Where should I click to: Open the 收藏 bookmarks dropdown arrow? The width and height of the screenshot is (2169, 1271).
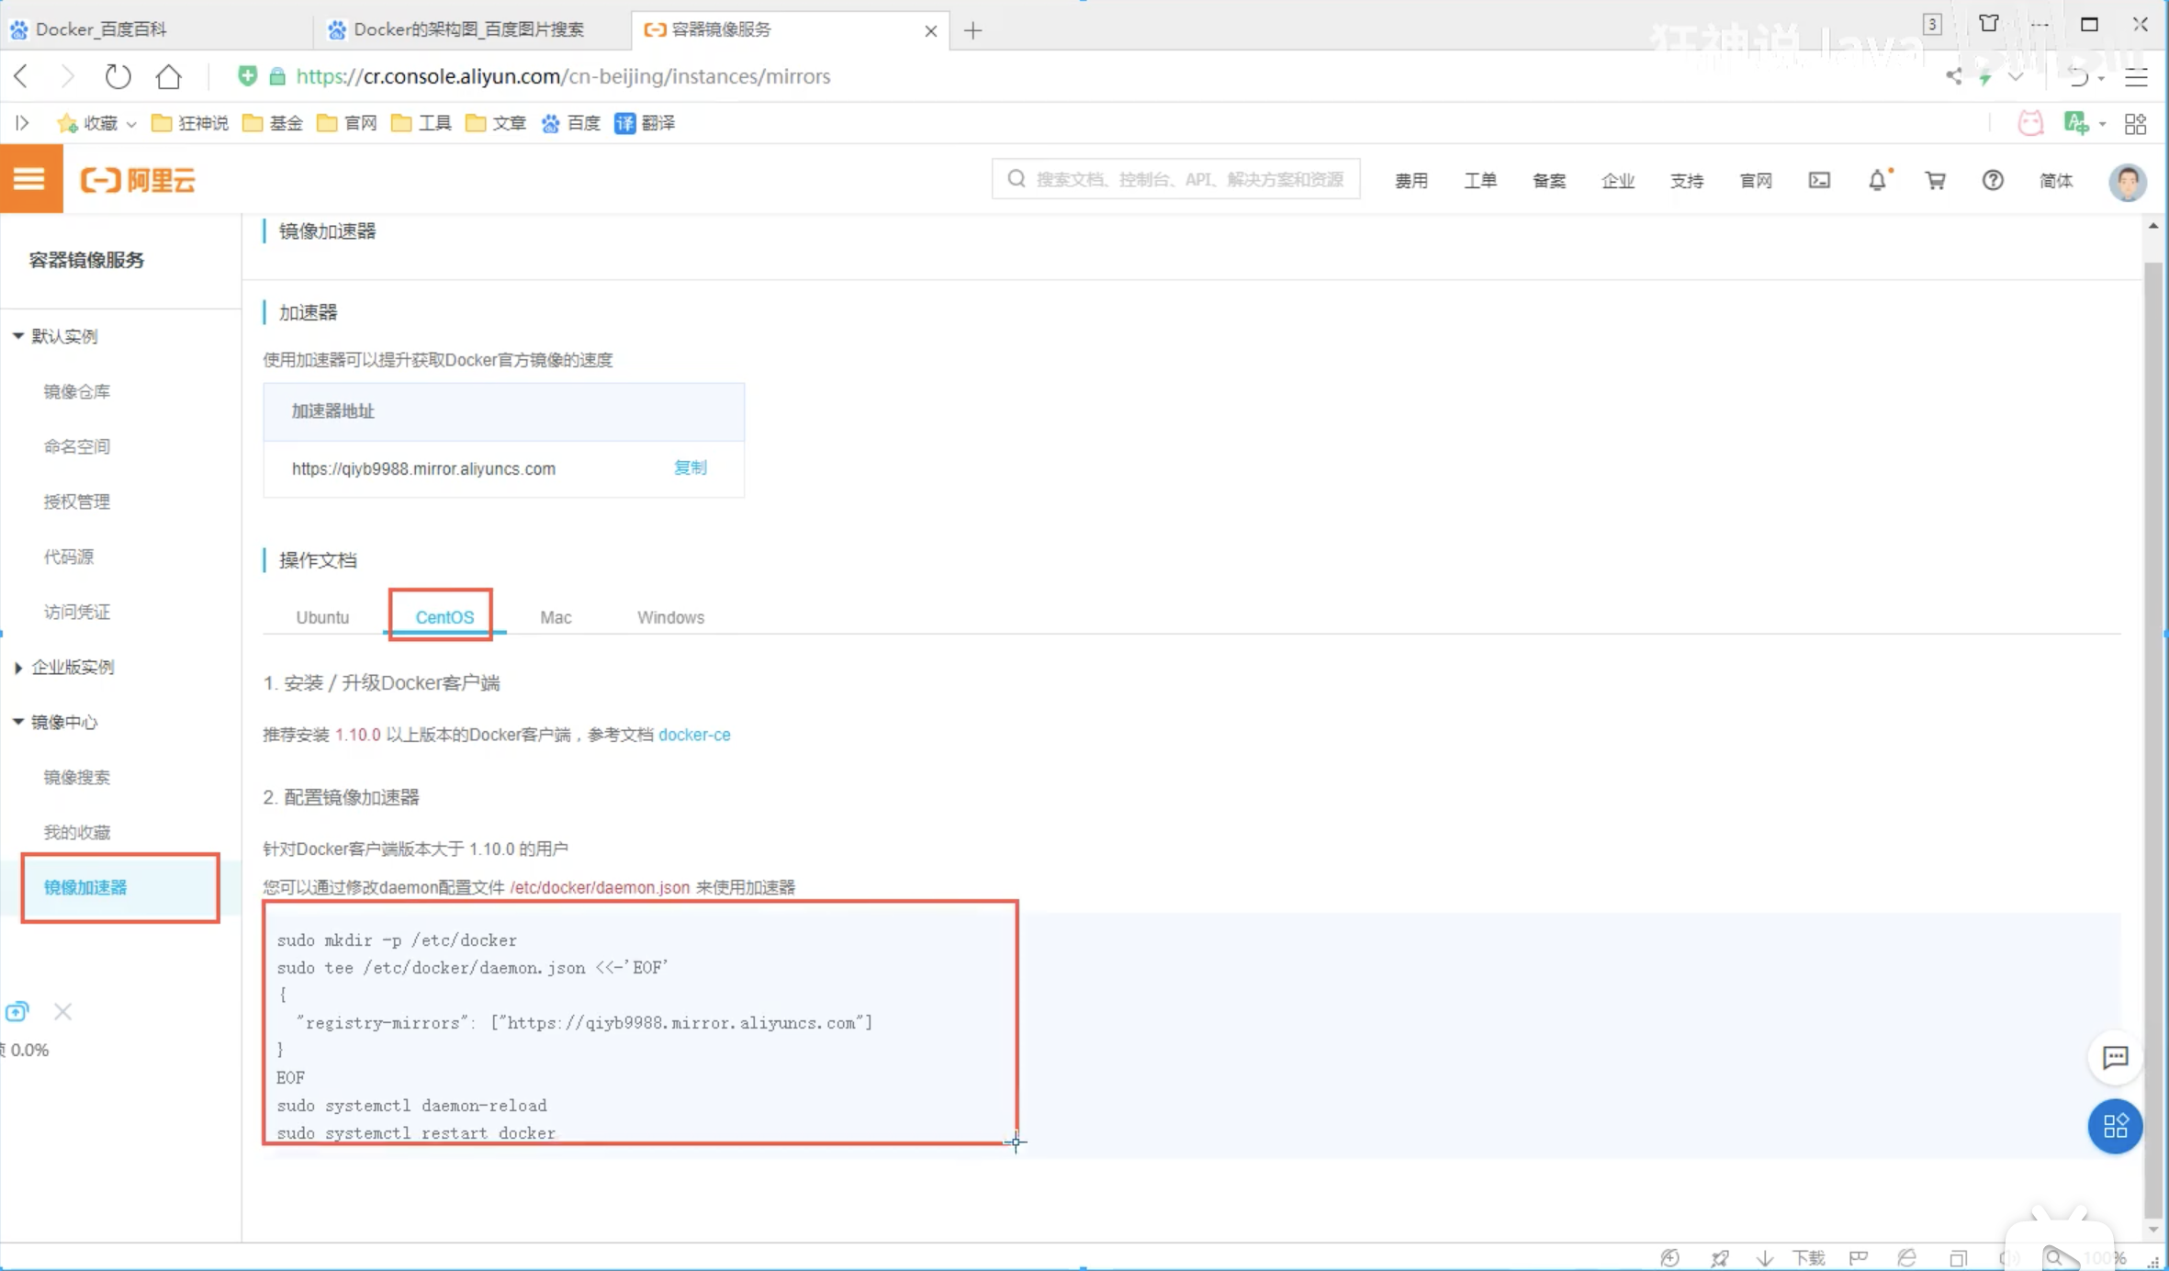[x=131, y=124]
